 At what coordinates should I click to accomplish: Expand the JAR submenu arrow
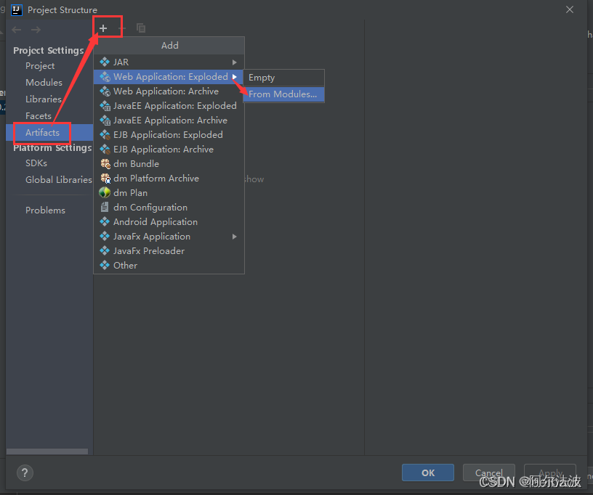pos(235,62)
